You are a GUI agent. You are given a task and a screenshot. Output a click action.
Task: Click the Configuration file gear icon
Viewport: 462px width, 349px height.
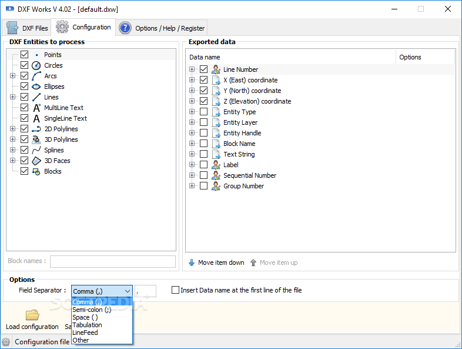point(6,342)
